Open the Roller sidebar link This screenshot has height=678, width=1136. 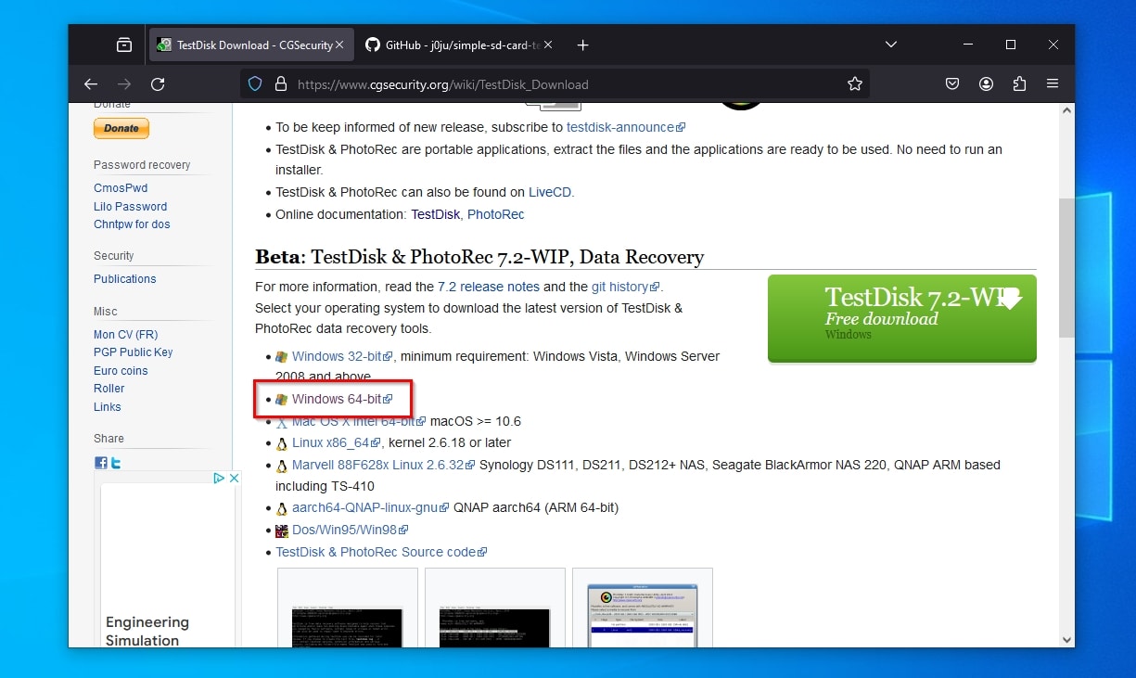tap(109, 389)
